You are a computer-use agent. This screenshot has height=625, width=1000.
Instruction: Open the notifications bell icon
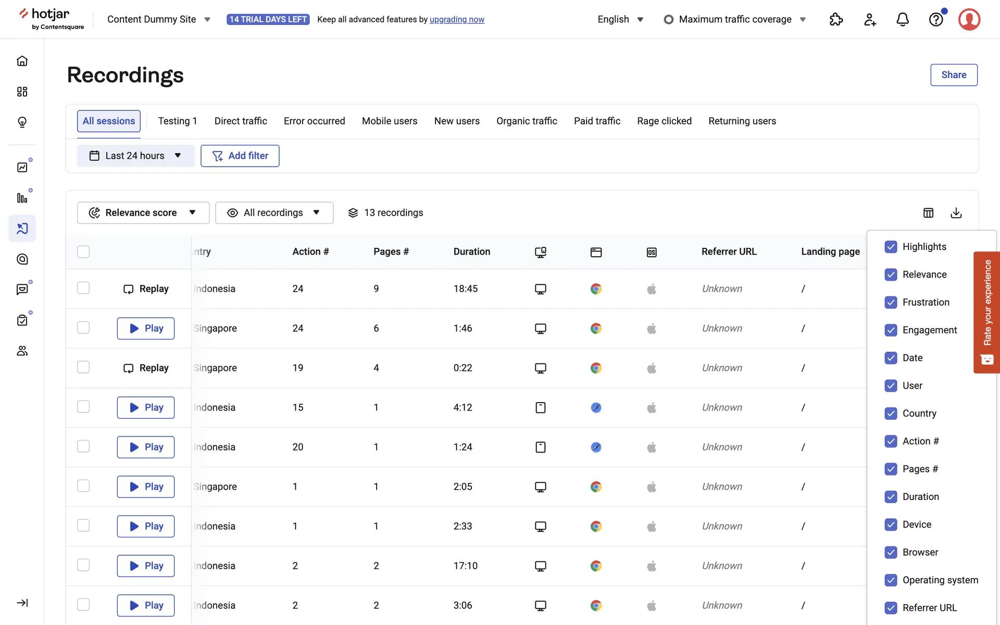tap(902, 20)
